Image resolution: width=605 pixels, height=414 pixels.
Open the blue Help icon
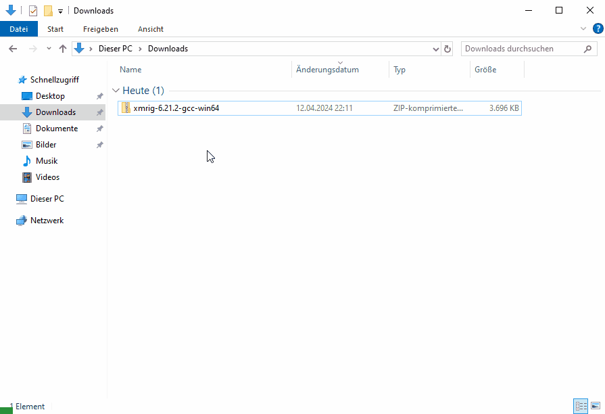pyautogui.click(x=598, y=28)
